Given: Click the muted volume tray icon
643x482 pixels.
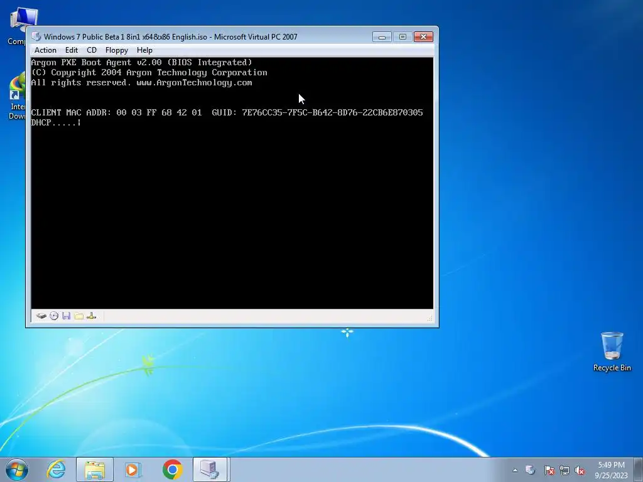Looking at the screenshot, I should (580, 470).
